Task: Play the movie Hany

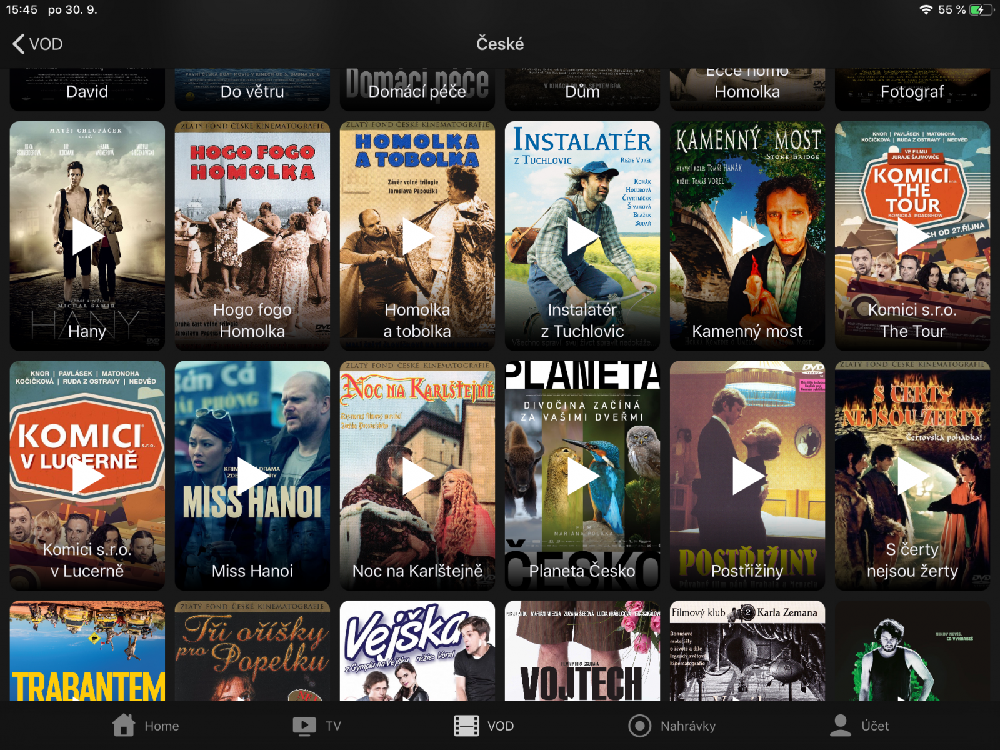Action: 87,236
